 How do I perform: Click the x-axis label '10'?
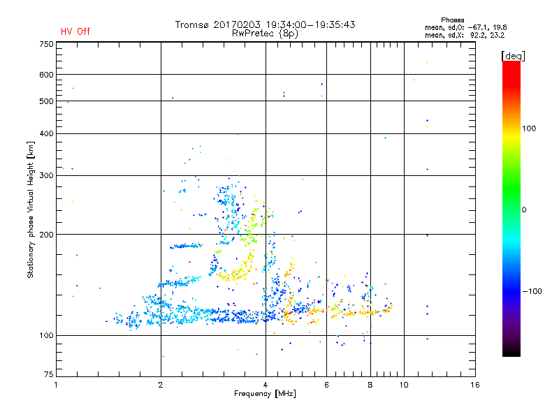404,385
